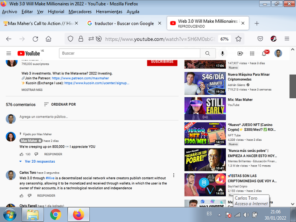
Task: Open the ORDENAR POR sort dropdown
Action: [60, 104]
